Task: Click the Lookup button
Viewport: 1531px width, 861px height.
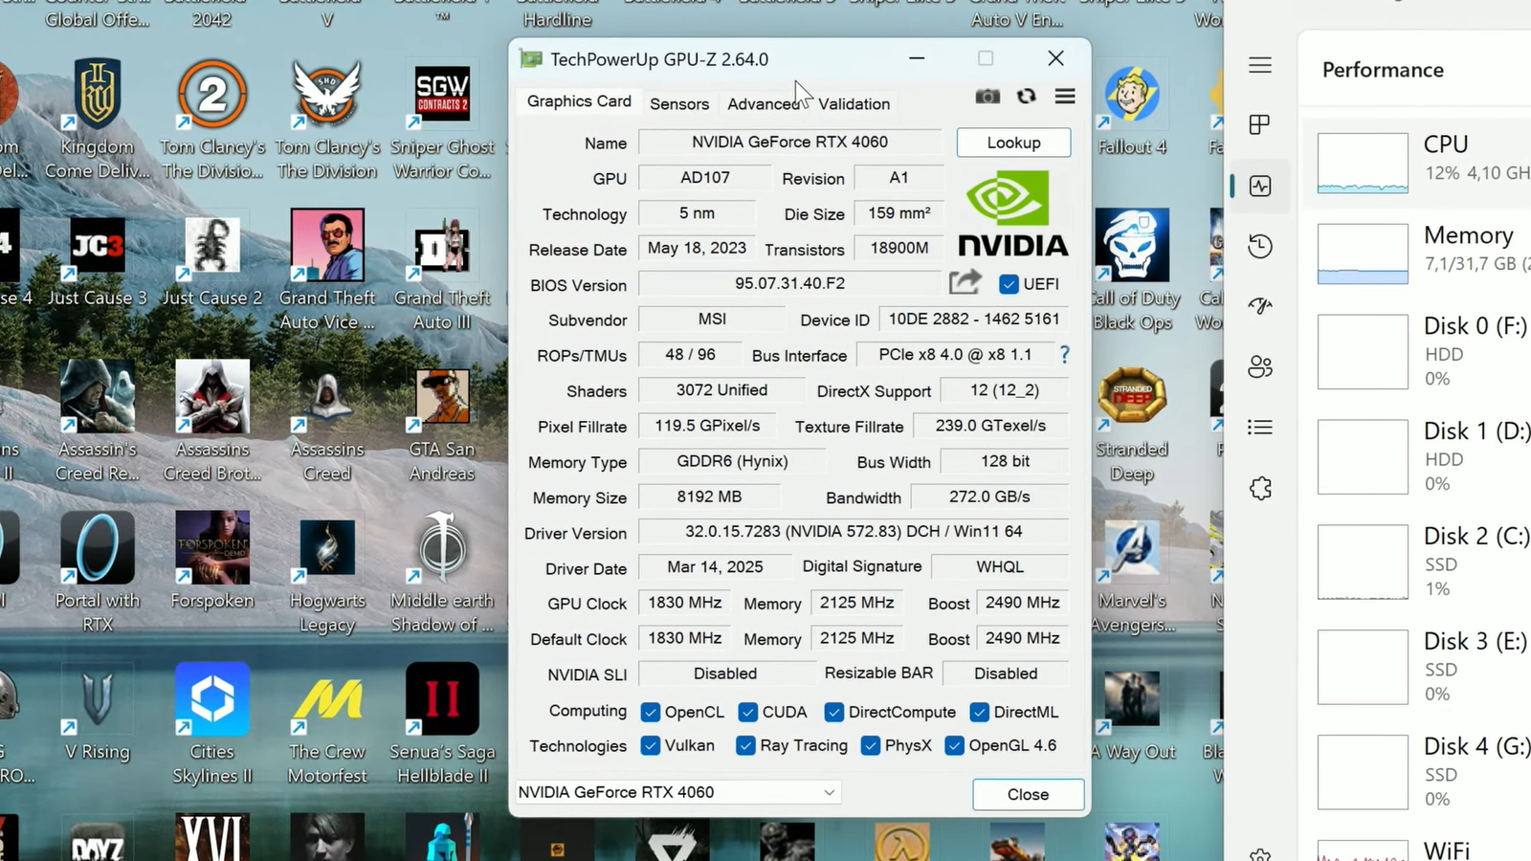Action: 1013,143
